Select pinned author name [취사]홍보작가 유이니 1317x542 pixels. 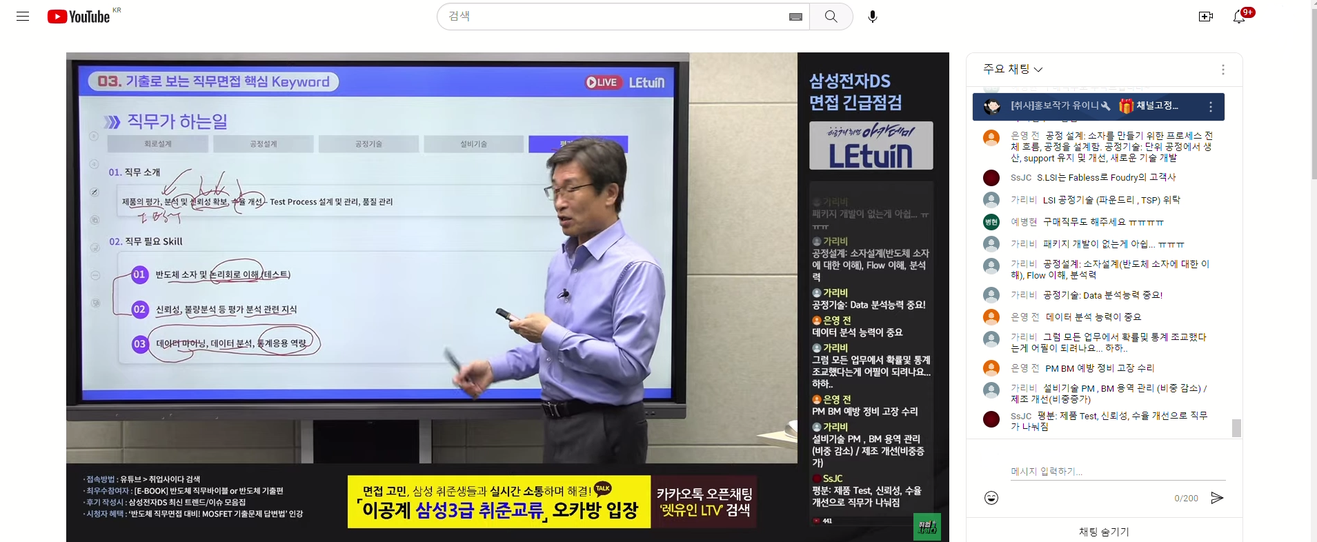(1054, 106)
